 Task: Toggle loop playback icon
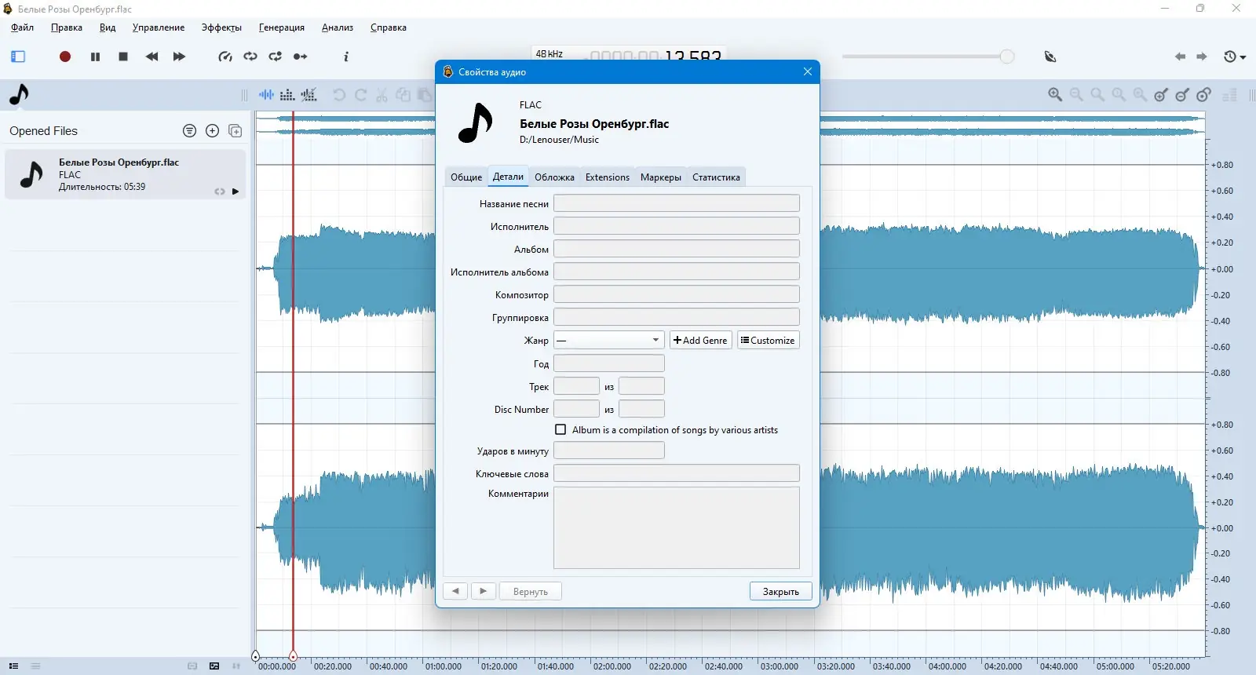(250, 57)
